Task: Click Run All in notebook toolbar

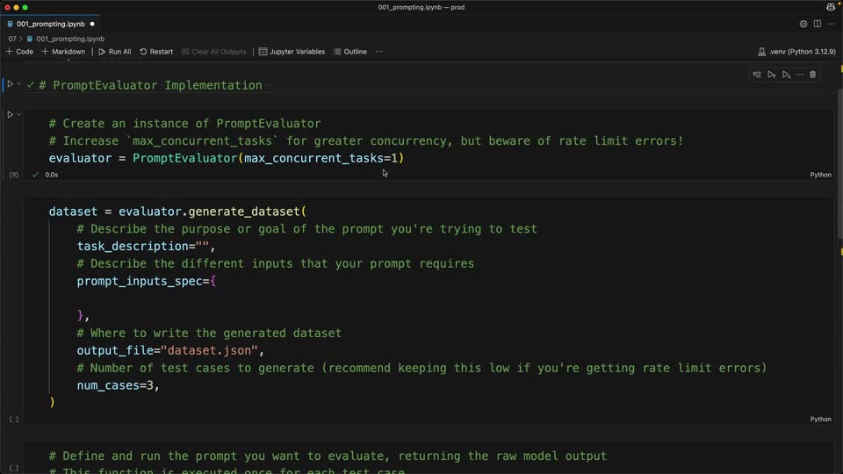Action: 114,52
